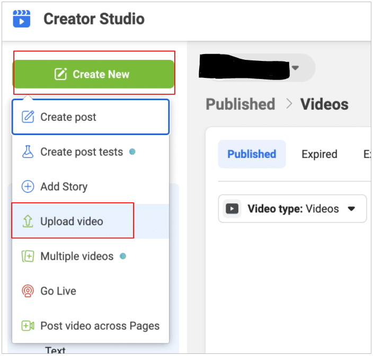The image size is (373, 356).
Task: Switch to the Published tab
Action: click(x=252, y=154)
